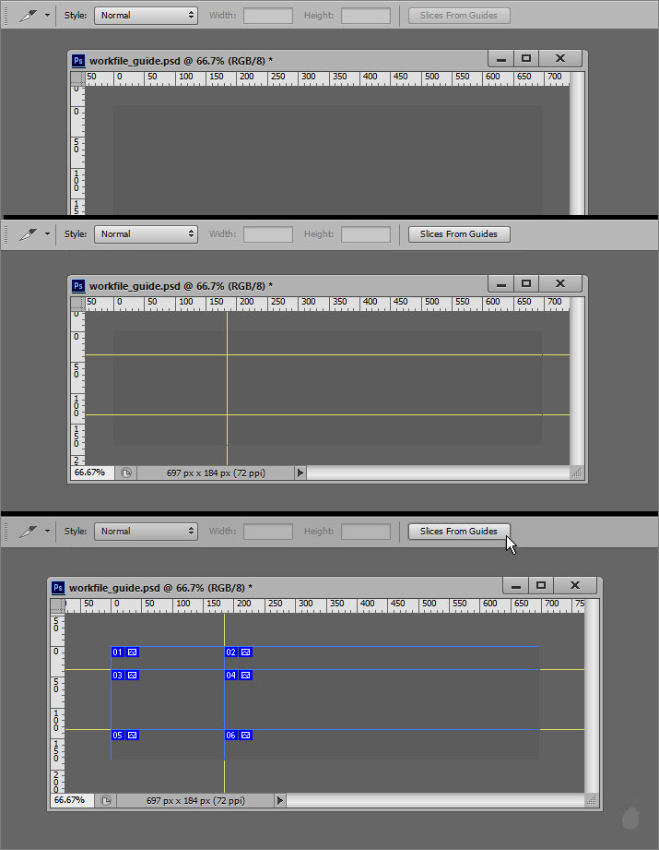Image resolution: width=659 pixels, height=850 pixels.
Task: Expand status info arrow in two-guide document window
Action: [x=300, y=473]
